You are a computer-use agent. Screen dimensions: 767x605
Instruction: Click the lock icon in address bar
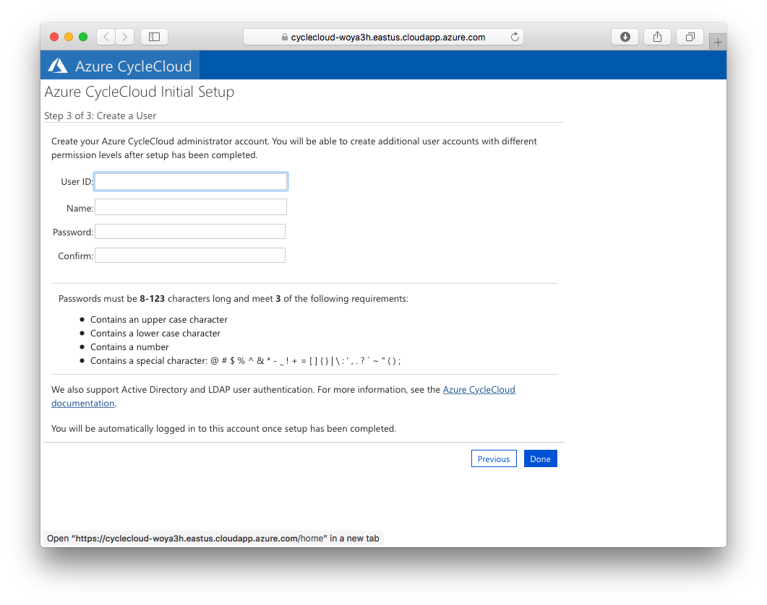click(x=284, y=37)
